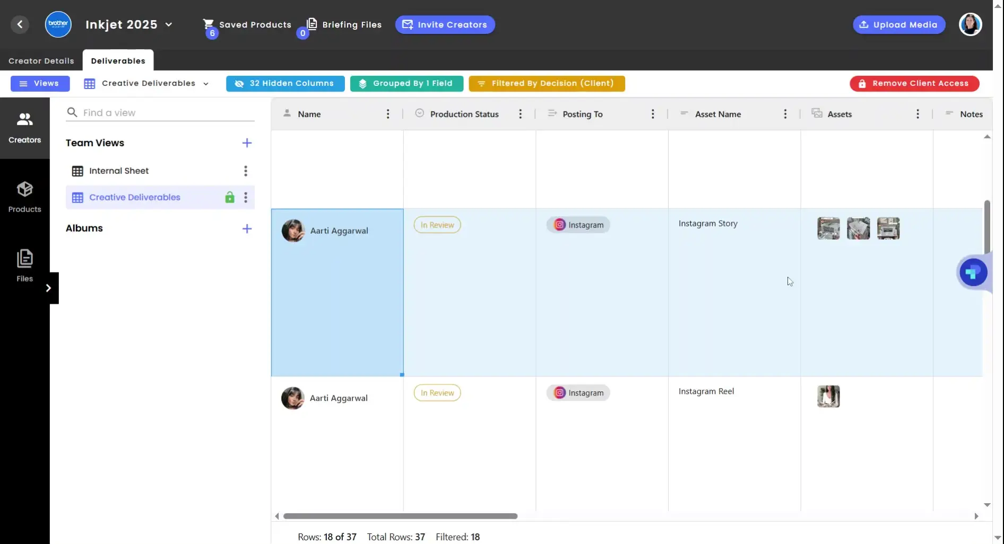The height and width of the screenshot is (544, 1004).
Task: Open your profile avatar menu
Action: pos(971,24)
